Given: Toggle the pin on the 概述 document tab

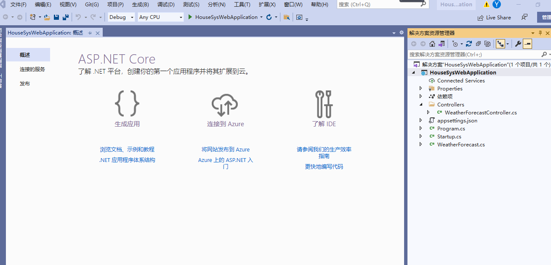Looking at the screenshot, I should pos(90,33).
